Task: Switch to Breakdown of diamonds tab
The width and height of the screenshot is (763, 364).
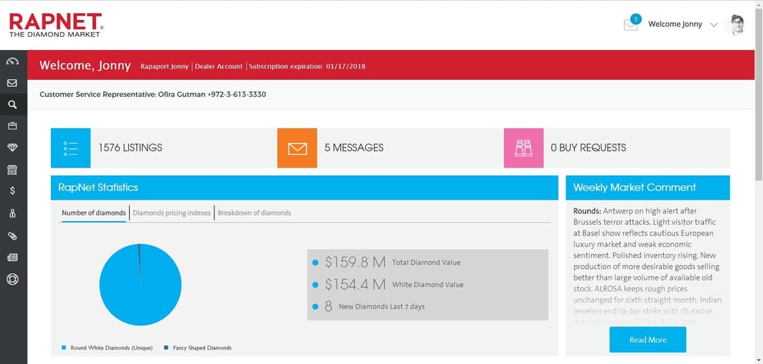Action: 254,213
